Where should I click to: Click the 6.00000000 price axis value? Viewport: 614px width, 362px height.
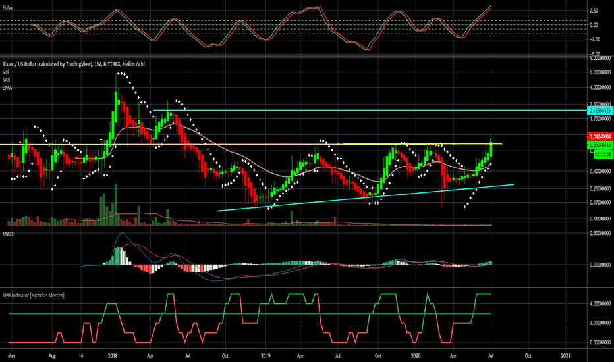(x=600, y=72)
